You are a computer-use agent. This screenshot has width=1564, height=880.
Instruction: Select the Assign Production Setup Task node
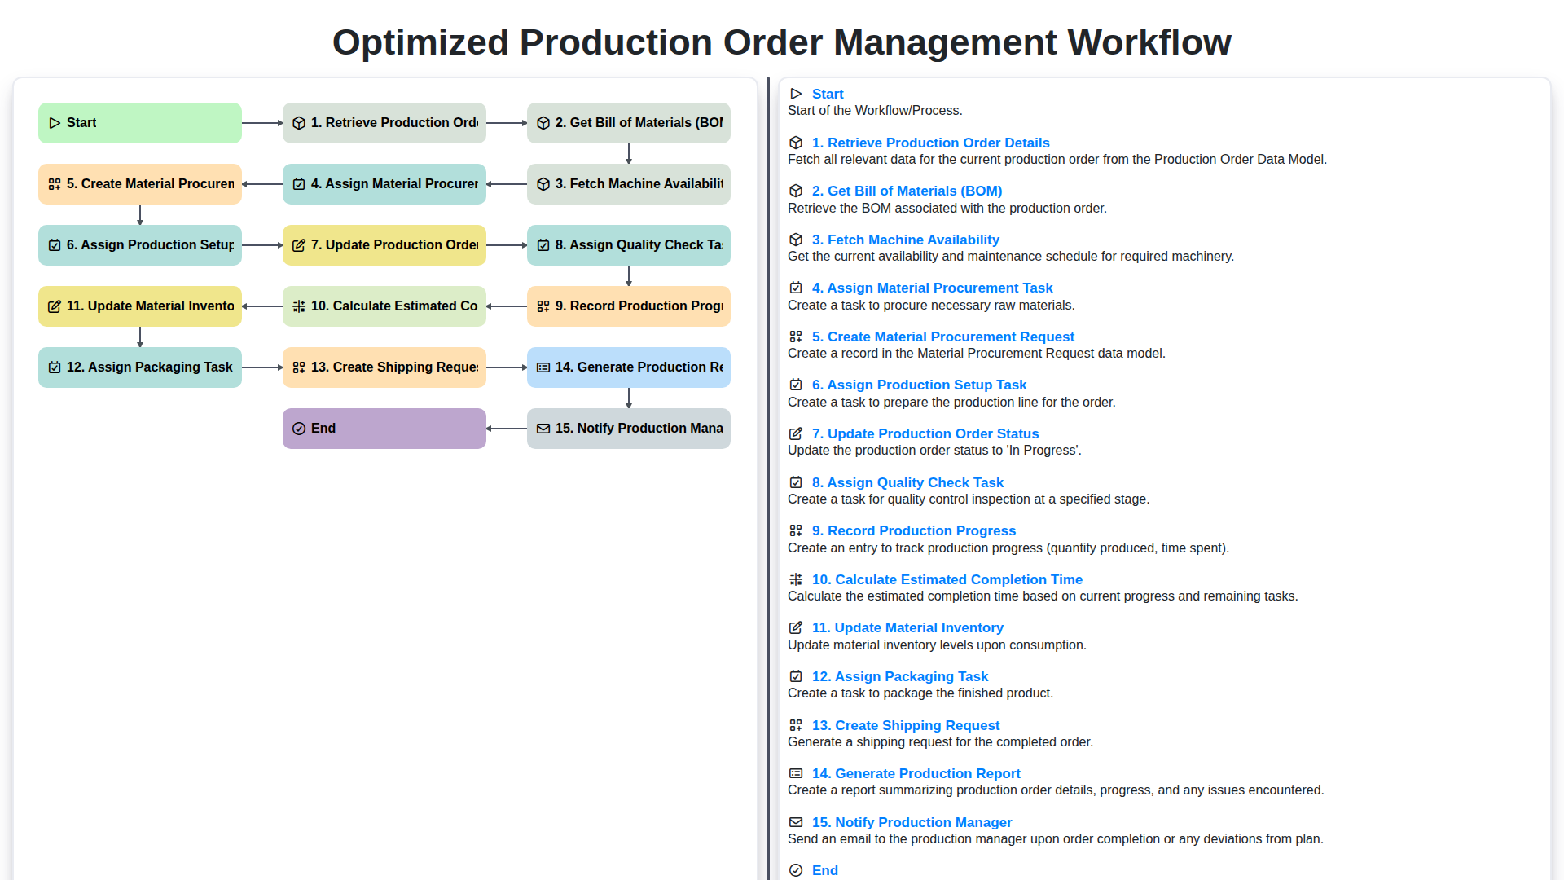139,244
